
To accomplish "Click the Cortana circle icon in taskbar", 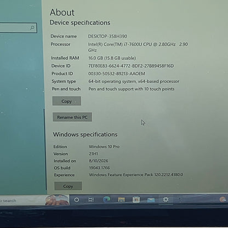I will pos(77,200).
